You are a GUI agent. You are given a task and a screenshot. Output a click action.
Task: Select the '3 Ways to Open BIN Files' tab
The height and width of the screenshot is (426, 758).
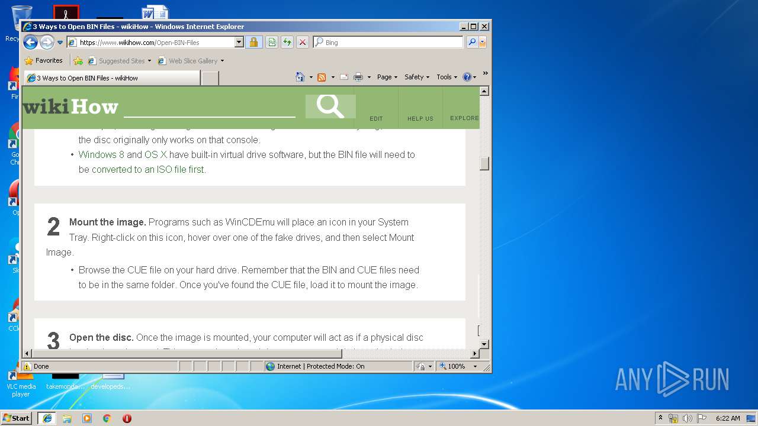click(113, 78)
